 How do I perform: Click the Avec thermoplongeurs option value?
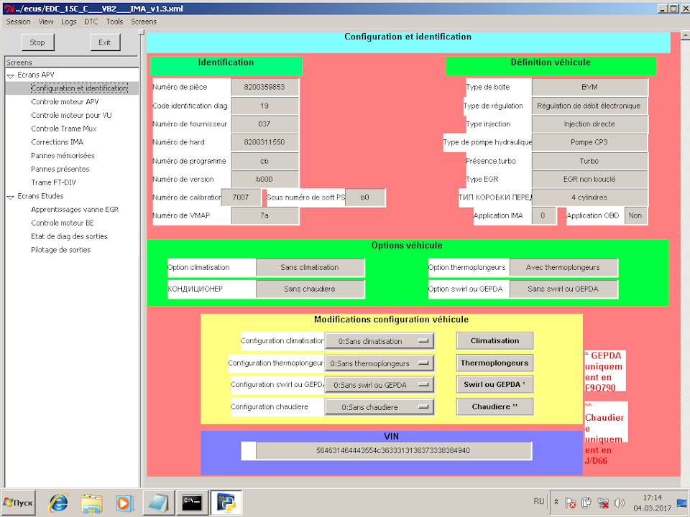tap(563, 267)
